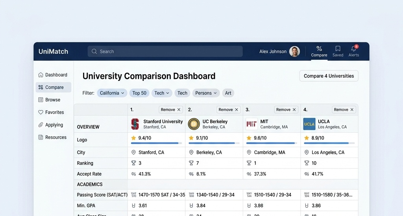Expand the California filter dropdown

click(112, 93)
